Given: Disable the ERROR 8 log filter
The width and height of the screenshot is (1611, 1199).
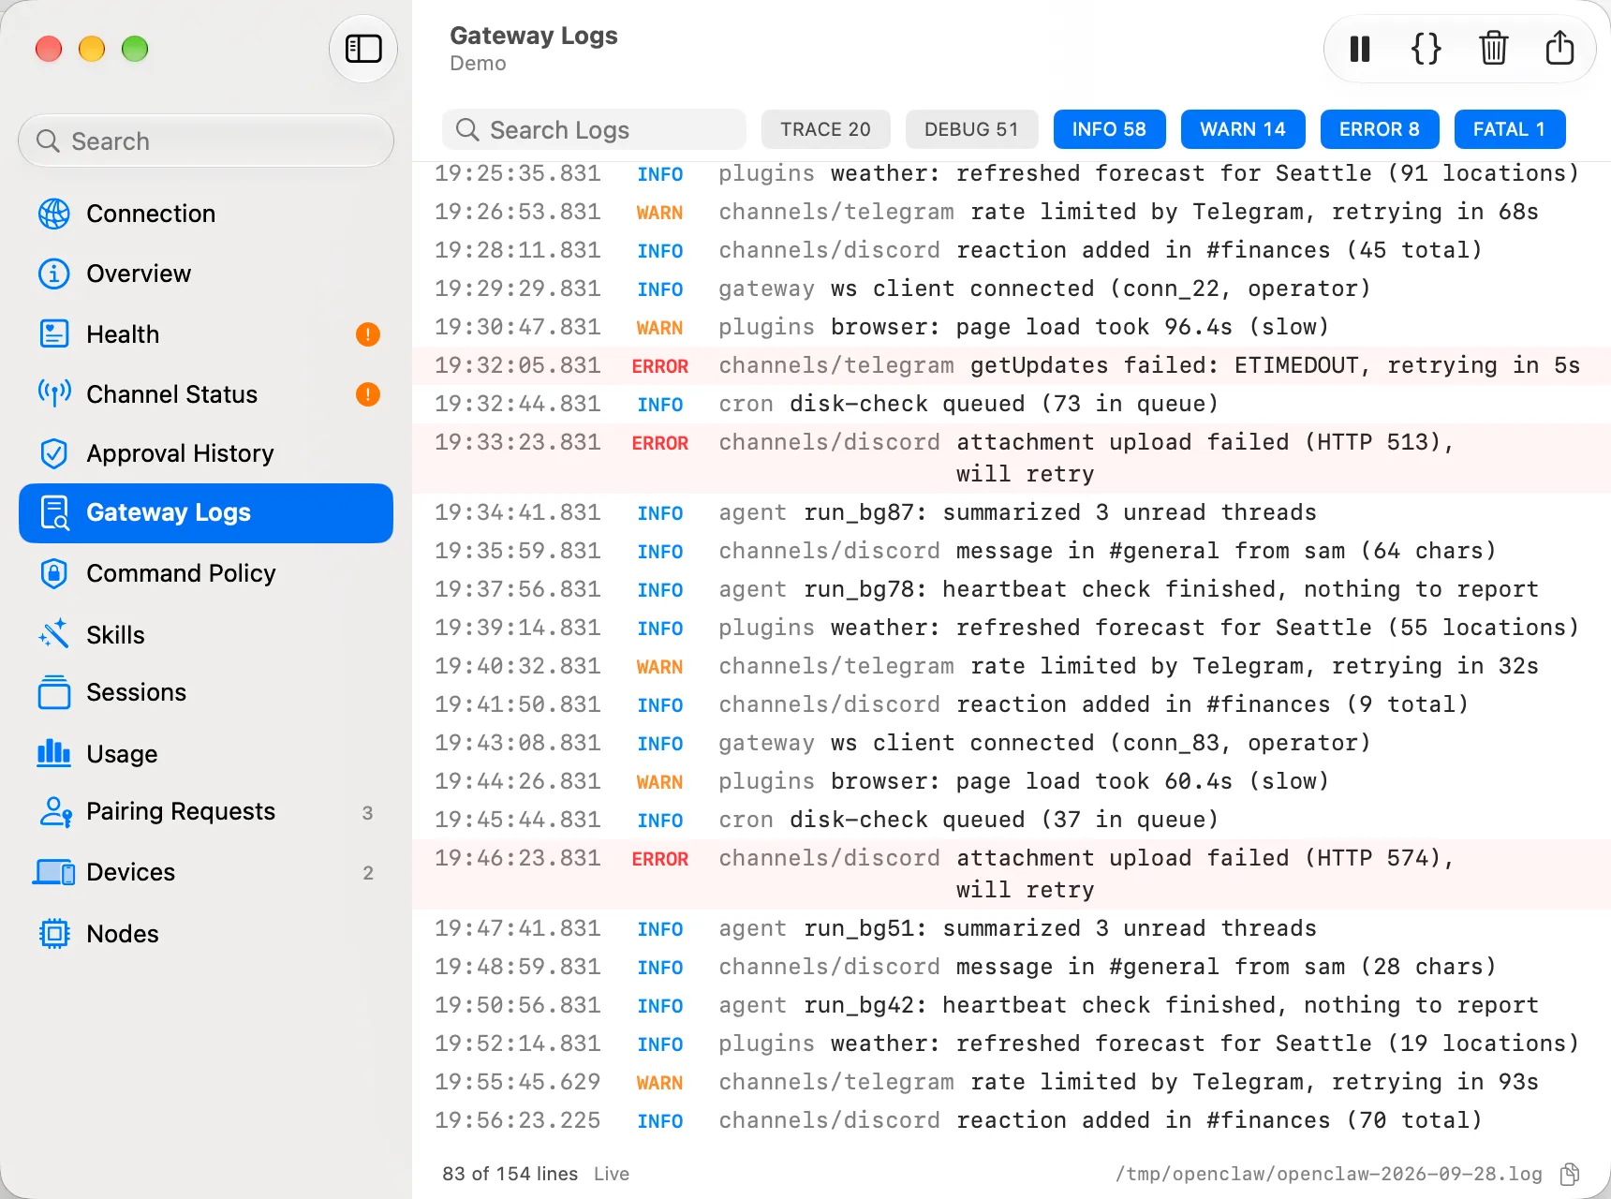Looking at the screenshot, I should [x=1379, y=129].
